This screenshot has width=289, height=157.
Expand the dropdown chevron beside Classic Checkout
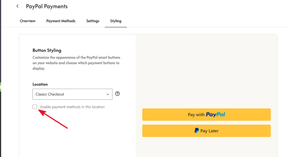tap(108, 94)
